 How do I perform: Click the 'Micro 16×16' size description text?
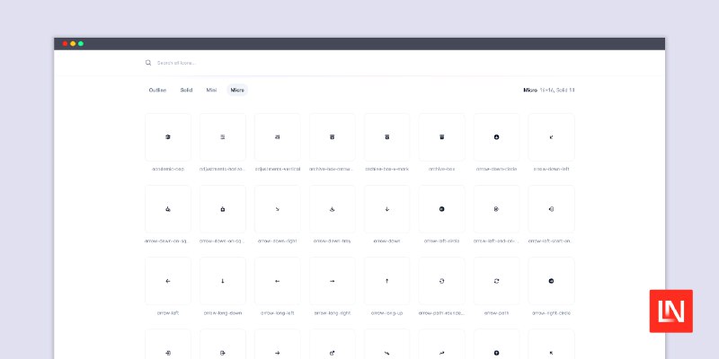pyautogui.click(x=549, y=91)
